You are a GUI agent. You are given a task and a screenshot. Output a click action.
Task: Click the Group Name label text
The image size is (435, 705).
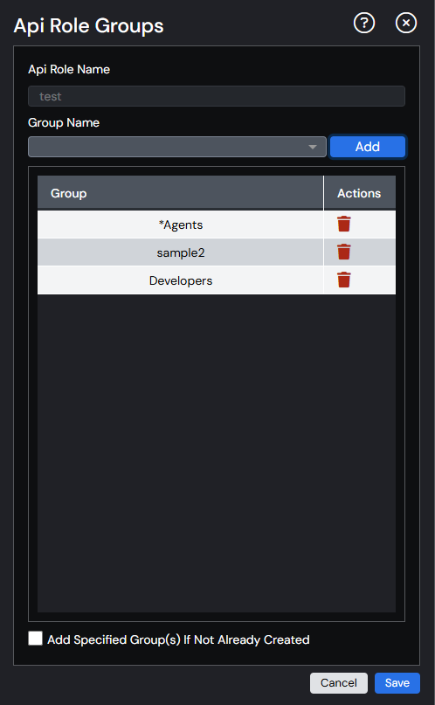coord(64,123)
